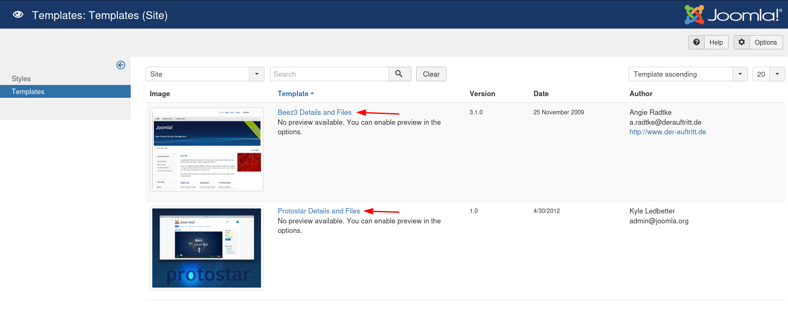Click the question mark Help icon
The width and height of the screenshot is (788, 310).
coord(696,42)
